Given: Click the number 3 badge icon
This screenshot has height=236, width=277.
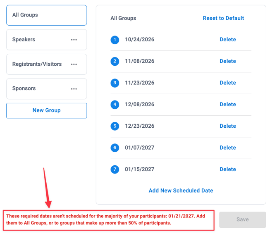Looking at the screenshot, I should pos(115,83).
